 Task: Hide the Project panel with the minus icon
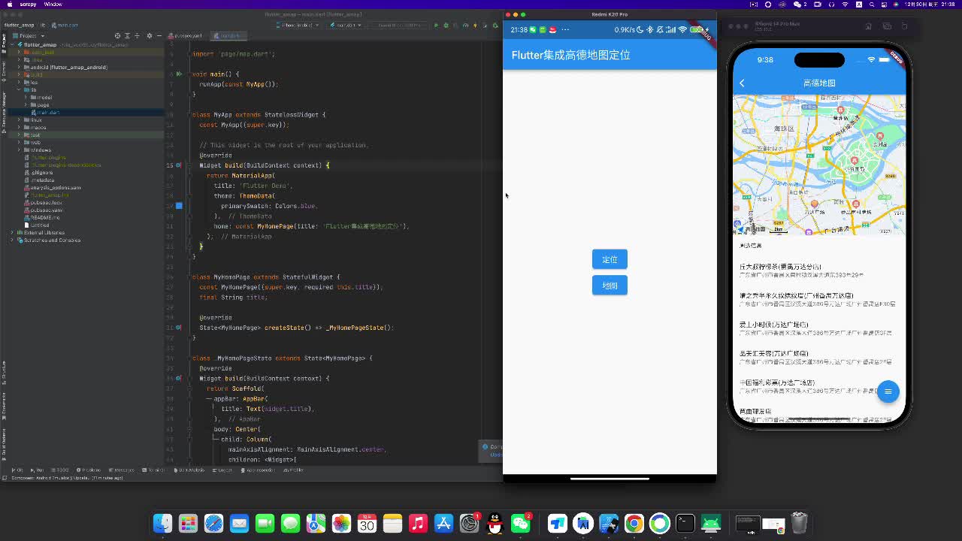click(x=159, y=35)
